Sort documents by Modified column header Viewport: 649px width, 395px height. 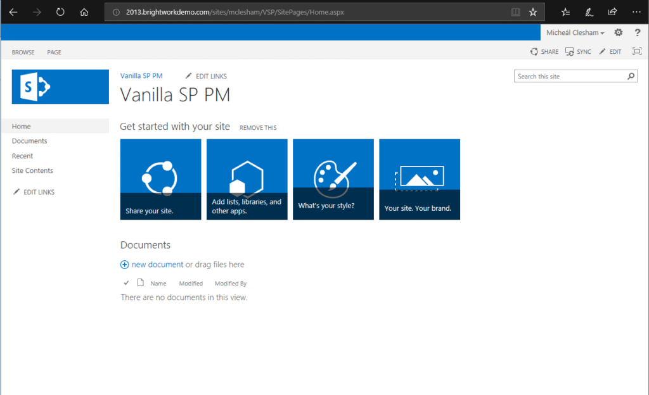[191, 284]
